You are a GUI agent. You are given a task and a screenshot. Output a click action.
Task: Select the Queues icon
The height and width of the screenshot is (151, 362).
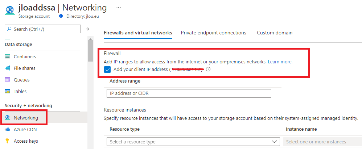[8, 80]
